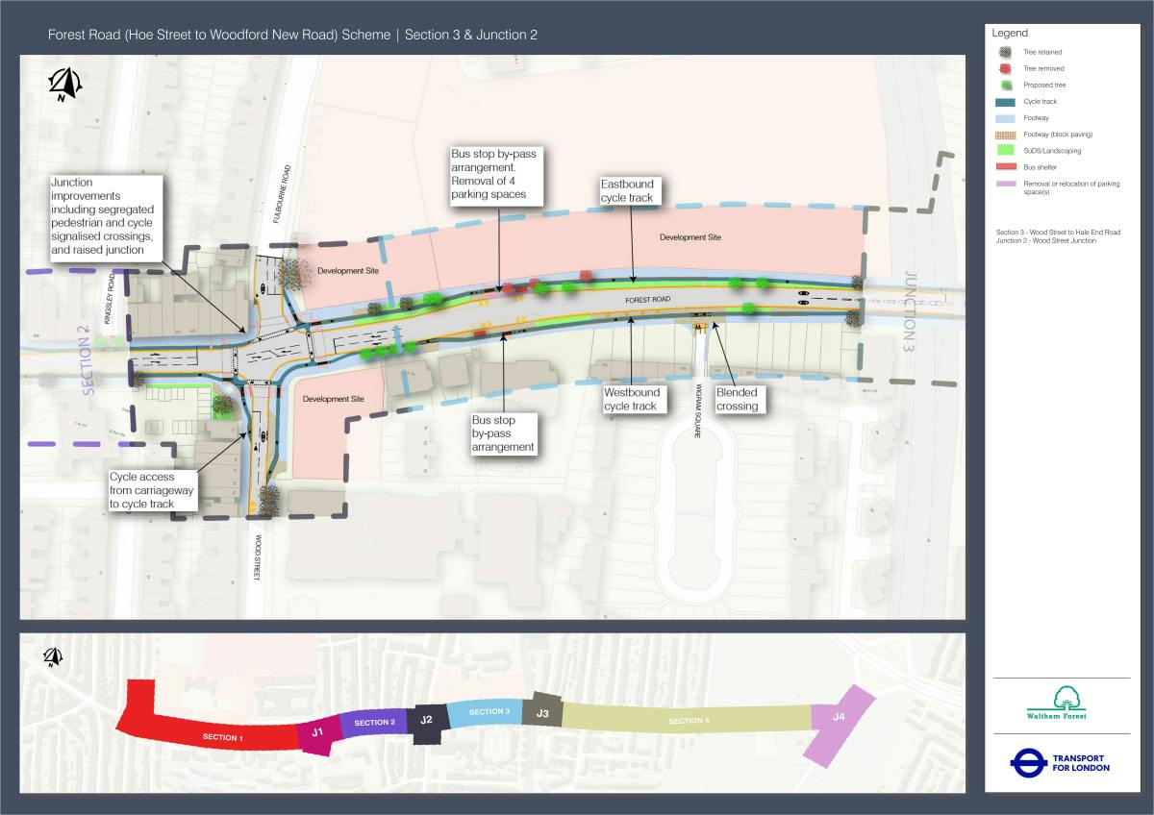Select the J1 junction block in overview
The width and height of the screenshot is (1154, 815).
[x=319, y=732]
